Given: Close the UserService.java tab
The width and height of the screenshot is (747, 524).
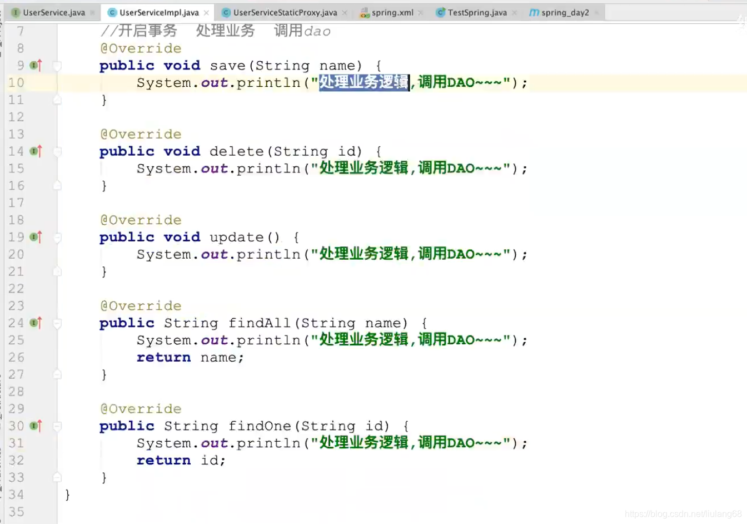Looking at the screenshot, I should 92,13.
